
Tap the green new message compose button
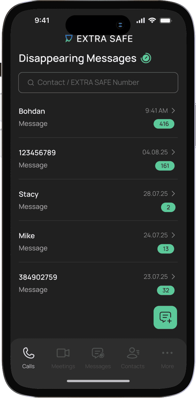pyautogui.click(x=165, y=317)
